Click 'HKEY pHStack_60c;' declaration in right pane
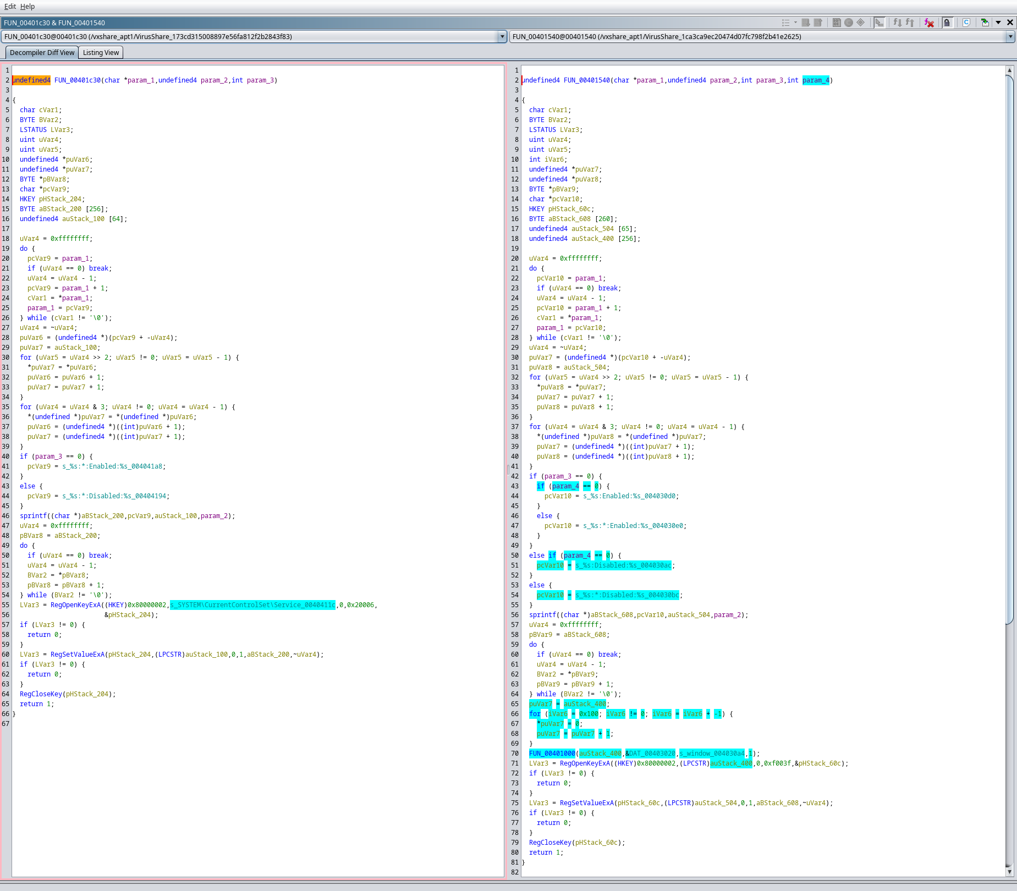 coord(562,209)
